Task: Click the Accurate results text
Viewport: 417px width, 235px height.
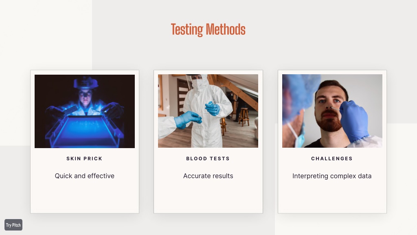Action: pos(208,176)
